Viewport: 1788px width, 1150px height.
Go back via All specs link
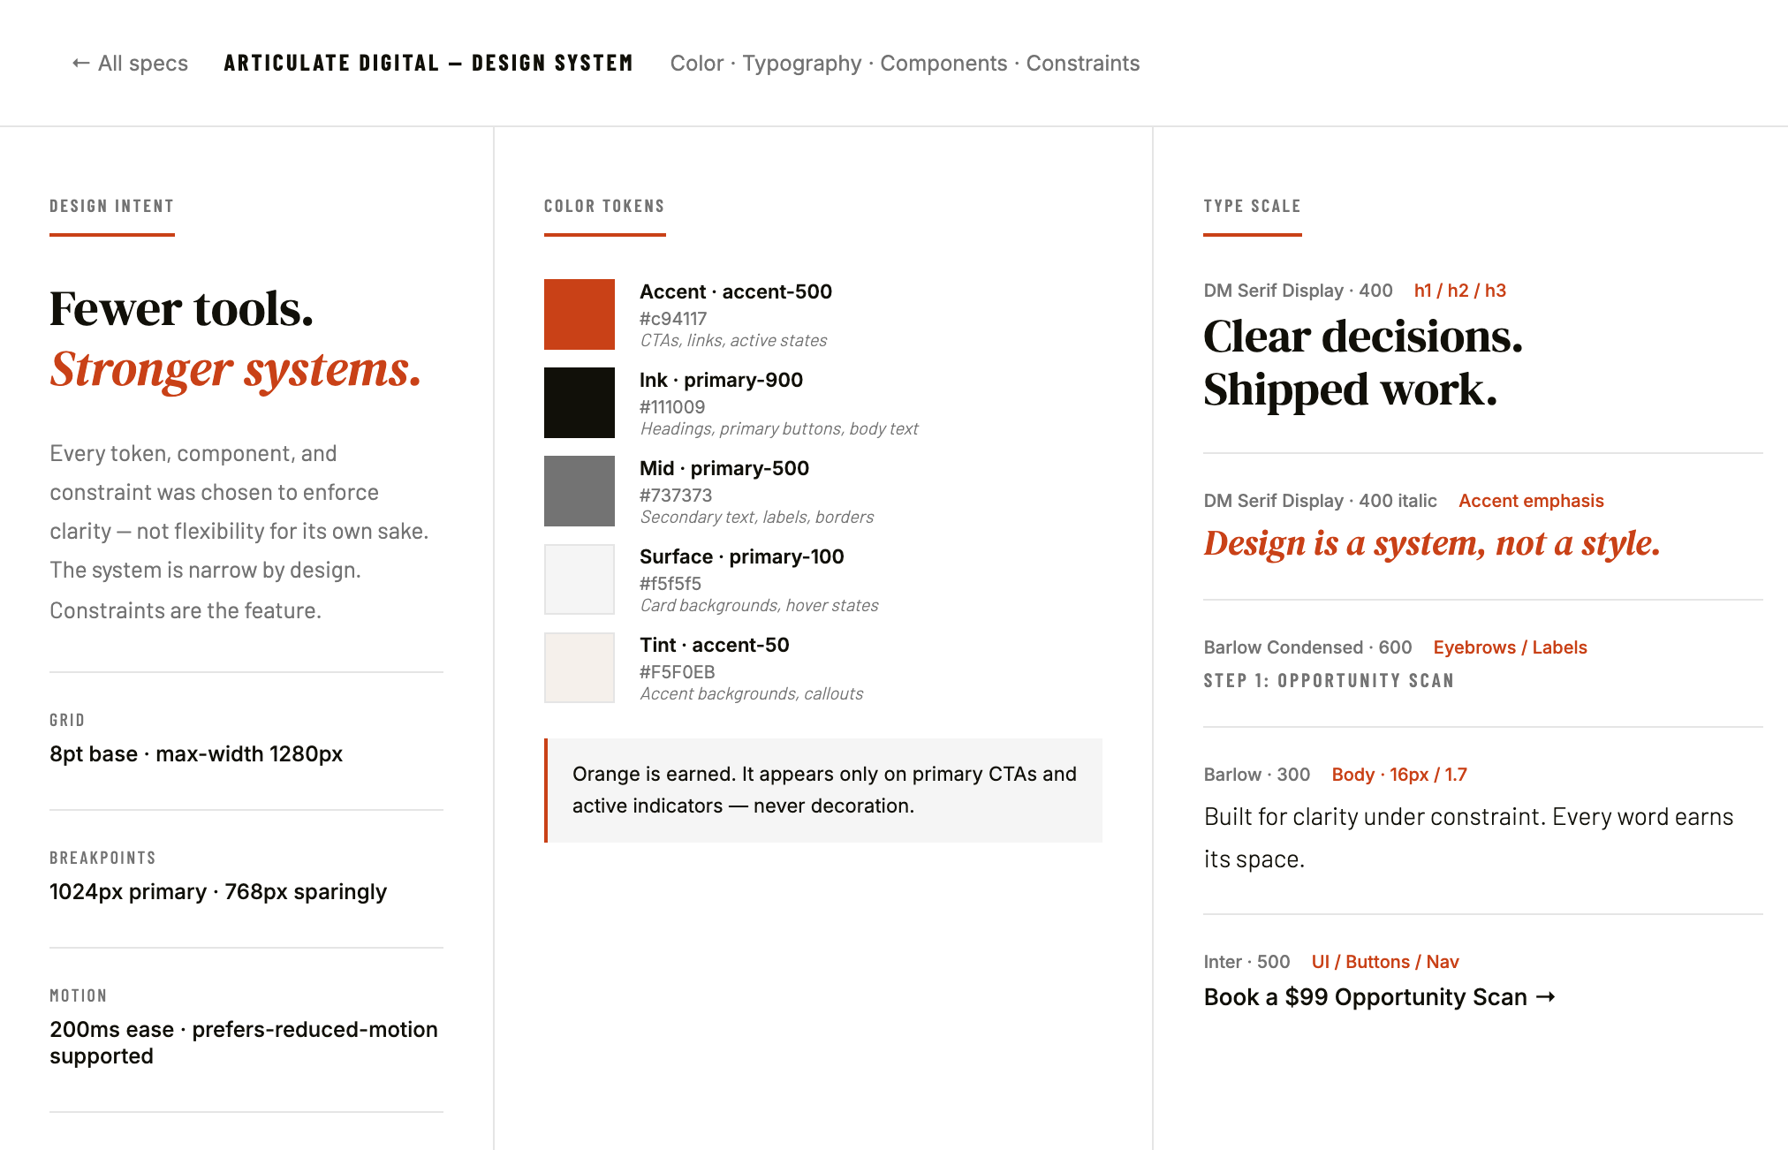(x=130, y=64)
